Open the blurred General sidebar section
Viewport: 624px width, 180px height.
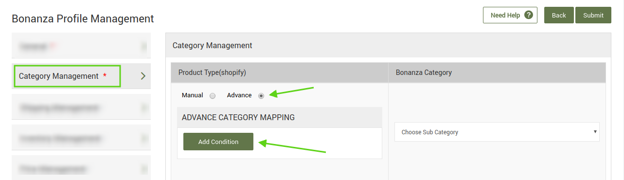pyautogui.click(x=81, y=46)
